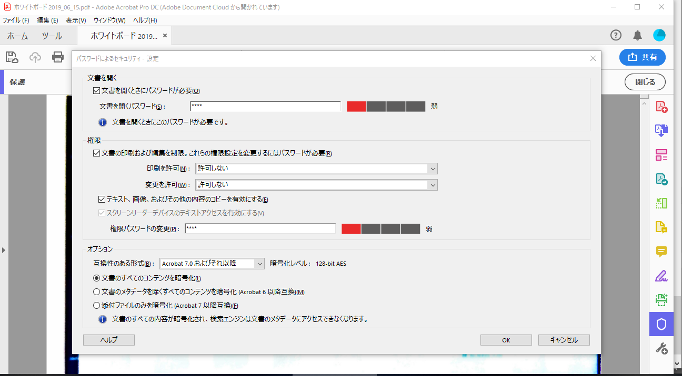The image size is (682, 376).
Task: Click the Save to cloud icon in toolbar
Action: pyautogui.click(x=12, y=57)
